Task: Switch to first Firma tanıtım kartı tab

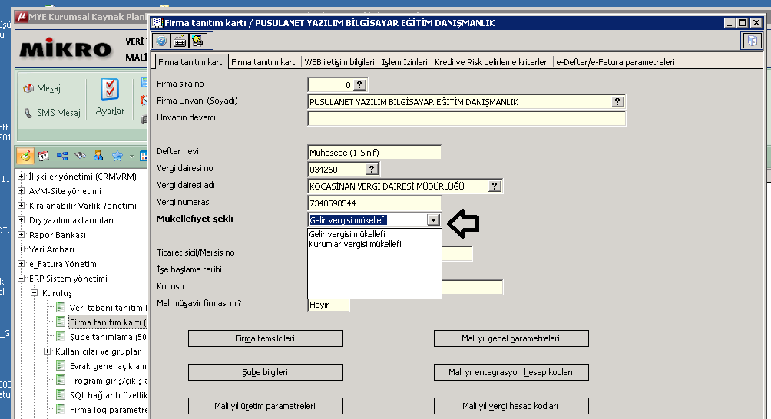Action: (x=190, y=62)
